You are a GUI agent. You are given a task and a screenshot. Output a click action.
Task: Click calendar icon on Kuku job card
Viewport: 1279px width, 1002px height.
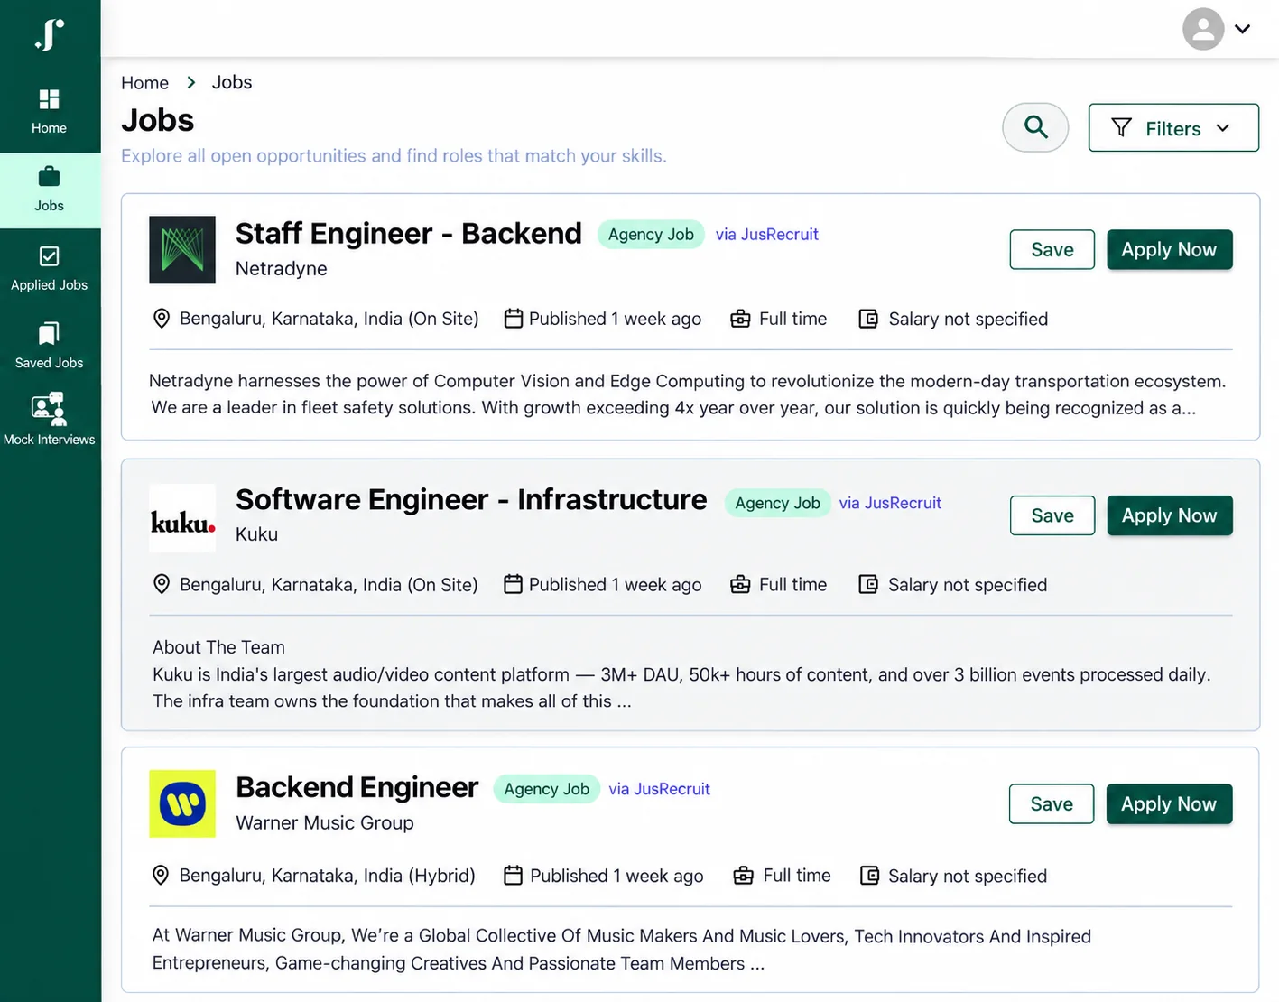click(513, 584)
